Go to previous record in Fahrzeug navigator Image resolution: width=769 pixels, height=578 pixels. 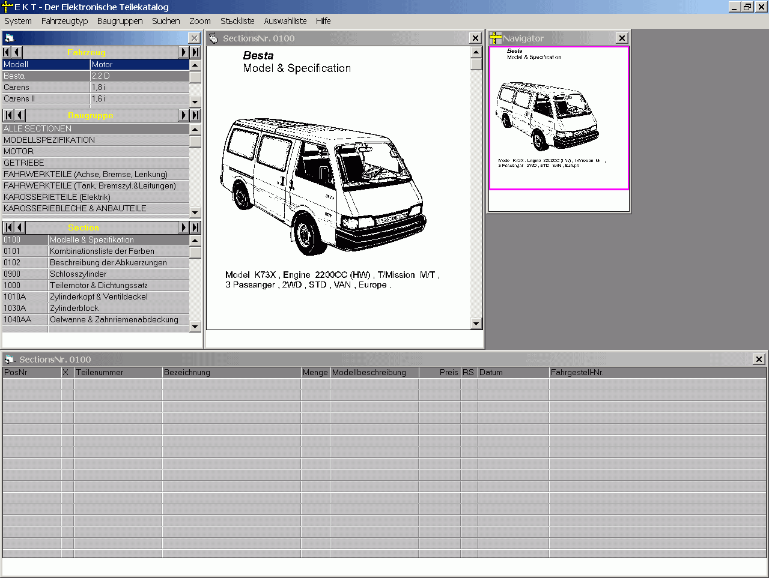click(x=18, y=52)
